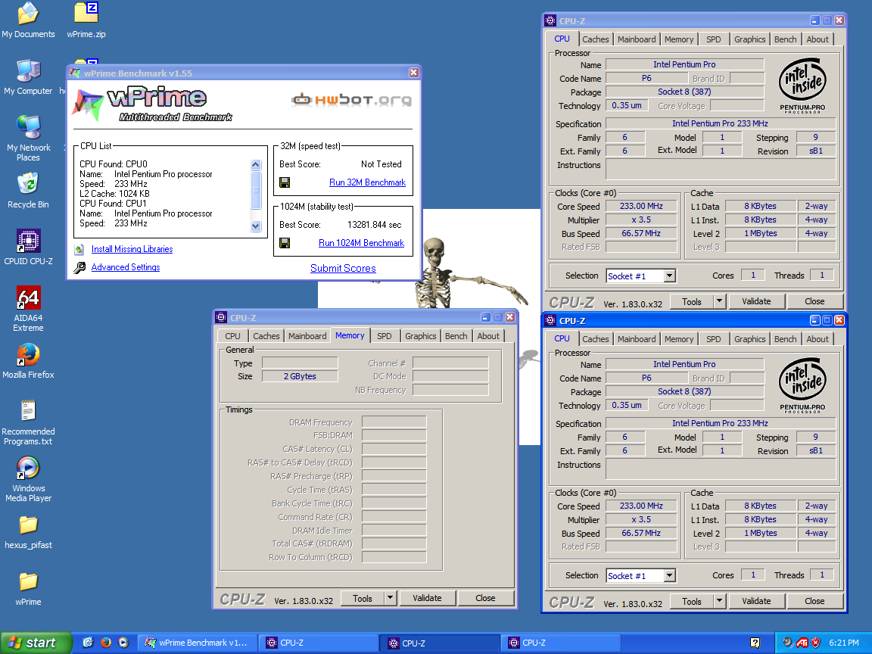Screen dimensions: 872x654
Task: Open My Documents desktop icon
Action: tap(28, 20)
